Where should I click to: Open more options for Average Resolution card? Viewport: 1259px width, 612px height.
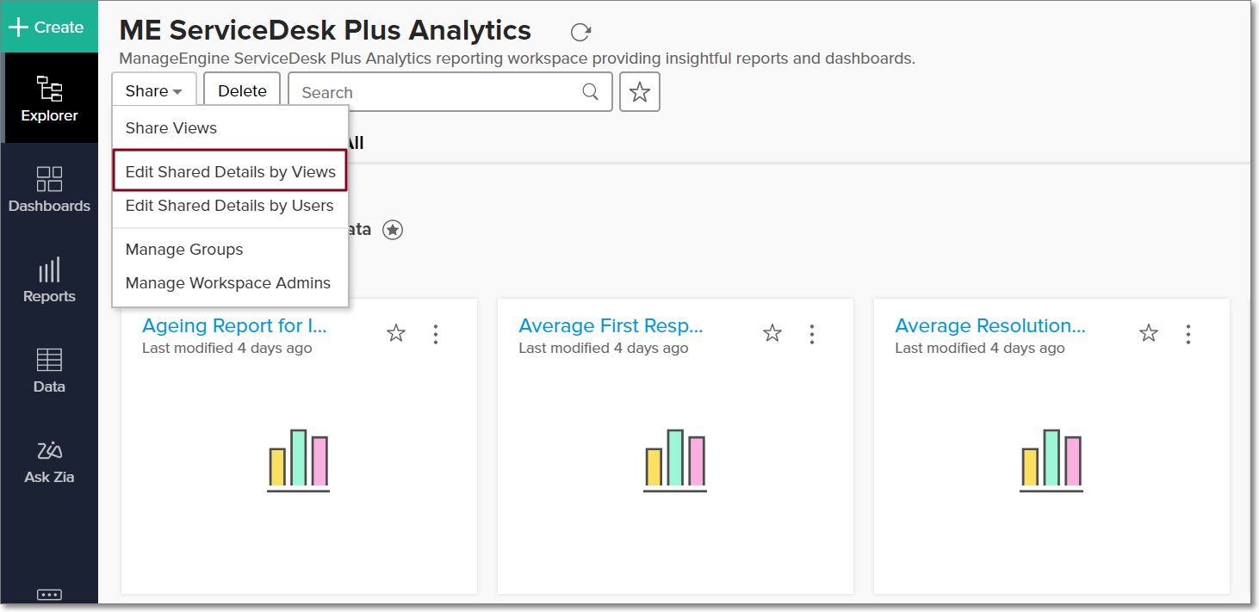coord(1188,334)
